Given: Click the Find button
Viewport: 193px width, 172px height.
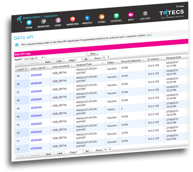Looking at the screenshot, I should click(93, 54).
